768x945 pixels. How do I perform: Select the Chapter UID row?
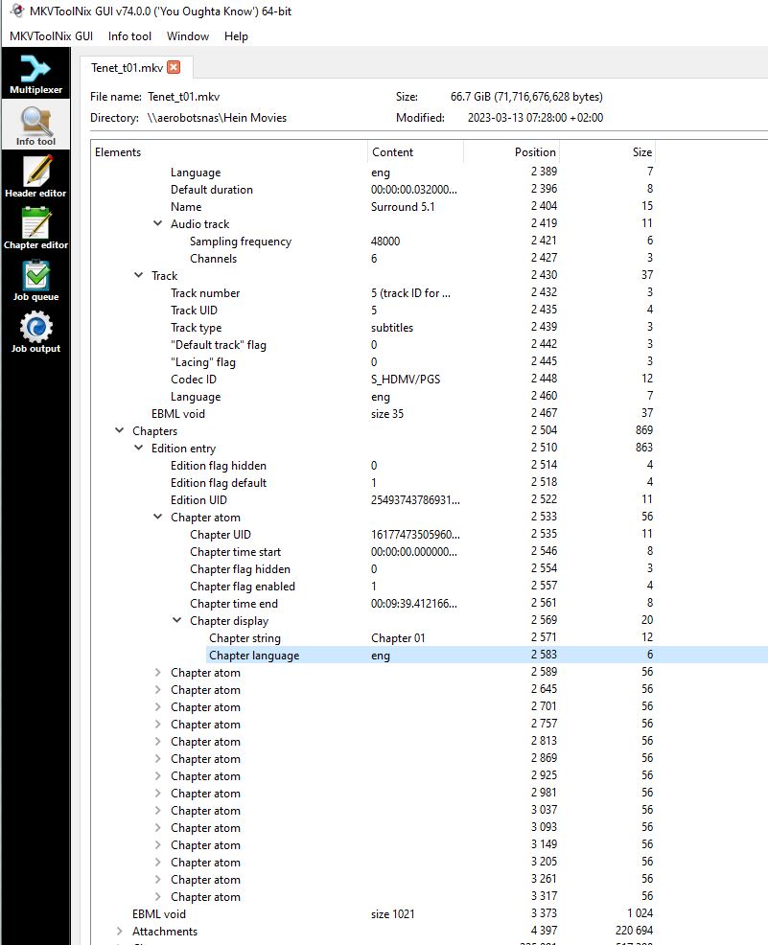[x=430, y=534]
